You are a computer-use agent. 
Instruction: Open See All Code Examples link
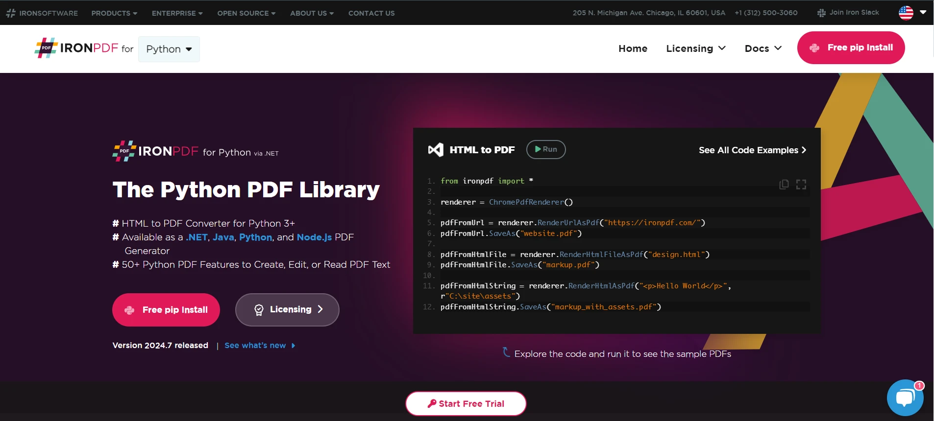(752, 150)
